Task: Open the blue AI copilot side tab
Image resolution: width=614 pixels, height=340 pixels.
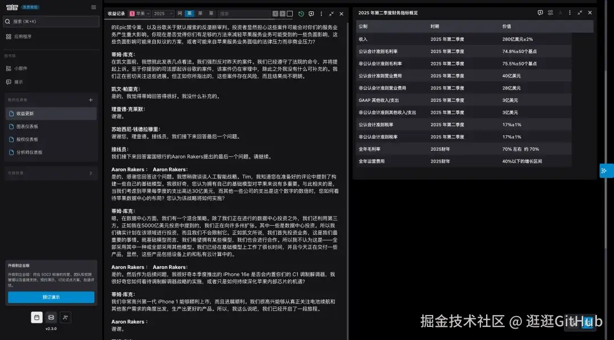Action: point(606,171)
